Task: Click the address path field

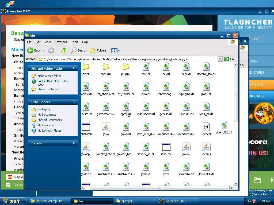Action: [x=128, y=59]
